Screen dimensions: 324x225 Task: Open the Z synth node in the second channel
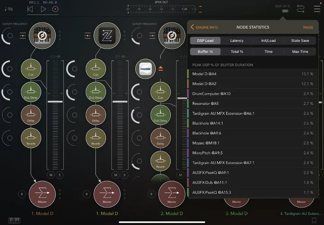[x=108, y=34]
